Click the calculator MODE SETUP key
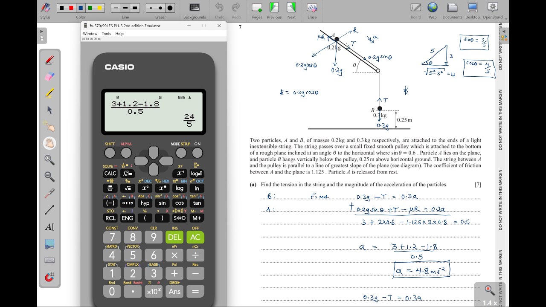This screenshot has height=307, width=546. tap(181, 153)
